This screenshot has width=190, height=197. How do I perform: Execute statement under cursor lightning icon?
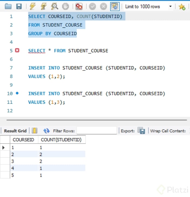(44, 7)
